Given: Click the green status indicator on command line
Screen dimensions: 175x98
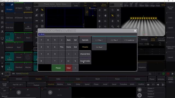Looking at the screenshot, I should coord(164,74).
